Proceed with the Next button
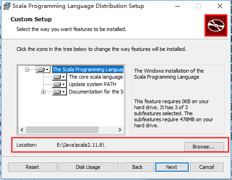 click(172, 167)
